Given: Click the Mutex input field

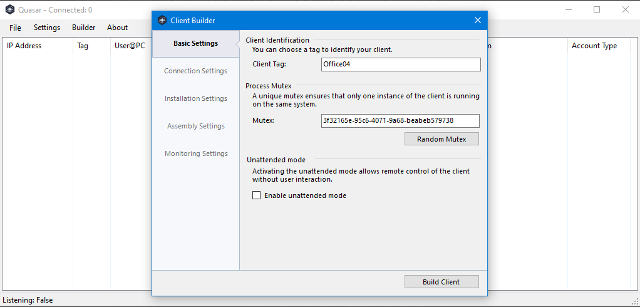Looking at the screenshot, I should tap(400, 121).
